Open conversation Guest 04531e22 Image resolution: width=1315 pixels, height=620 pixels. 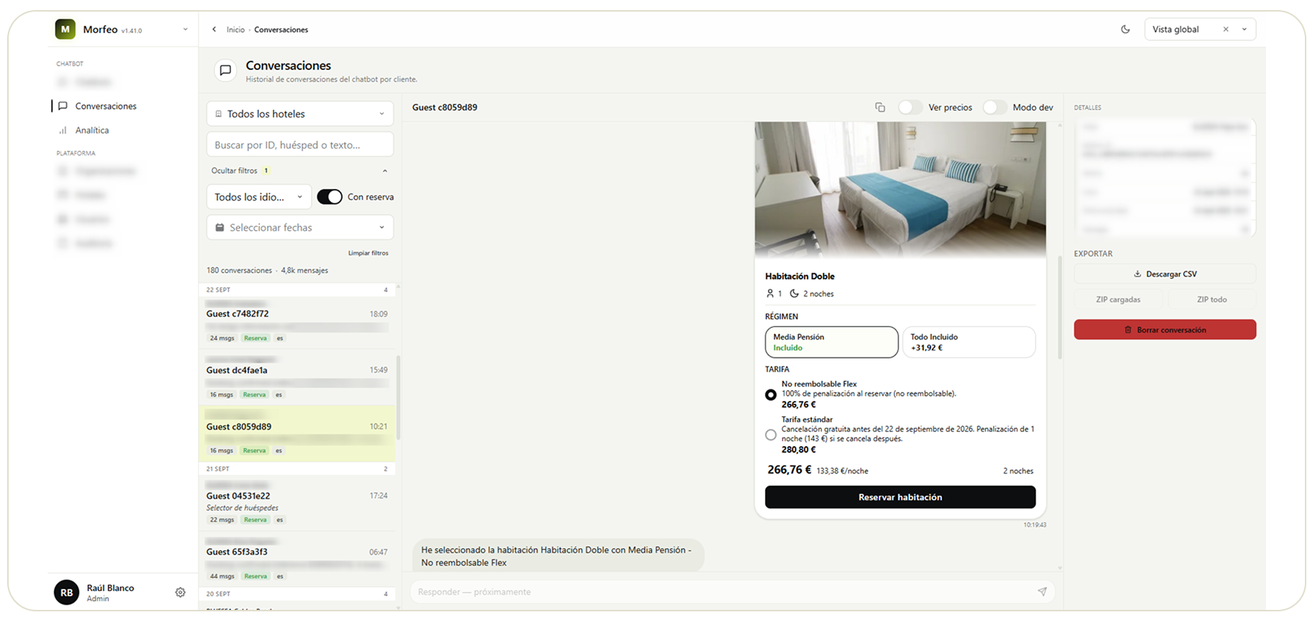click(297, 503)
